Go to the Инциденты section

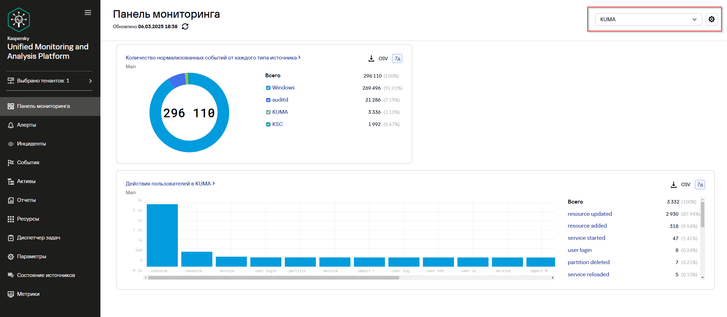[x=50, y=144]
